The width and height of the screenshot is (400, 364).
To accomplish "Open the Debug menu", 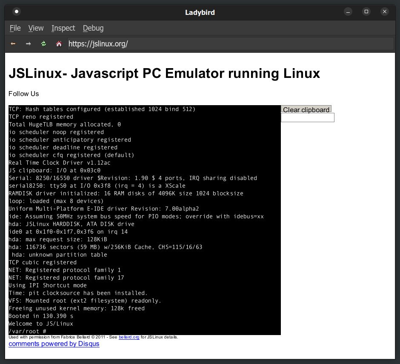I will [93, 28].
